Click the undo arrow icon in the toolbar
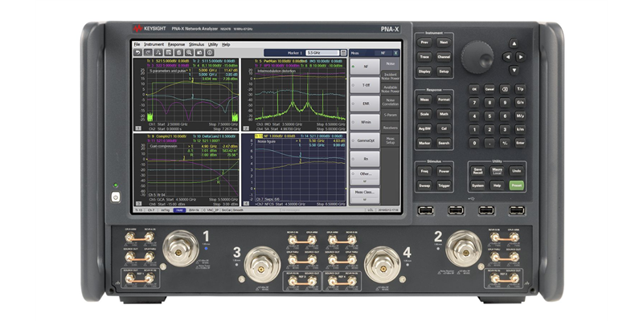The image size is (643, 321). (137, 52)
